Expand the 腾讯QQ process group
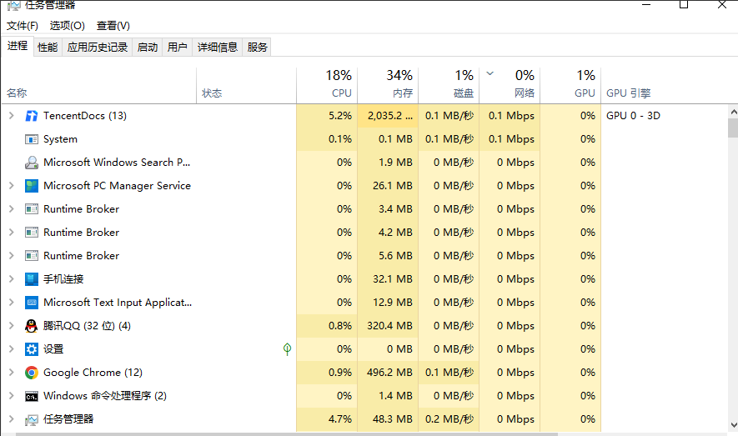This screenshot has width=738, height=436. [11, 326]
